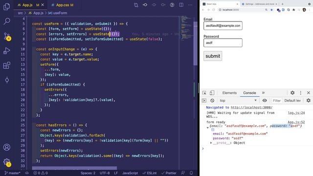Open the Chrome profile avatar
The width and height of the screenshot is (313, 176).
point(304,10)
